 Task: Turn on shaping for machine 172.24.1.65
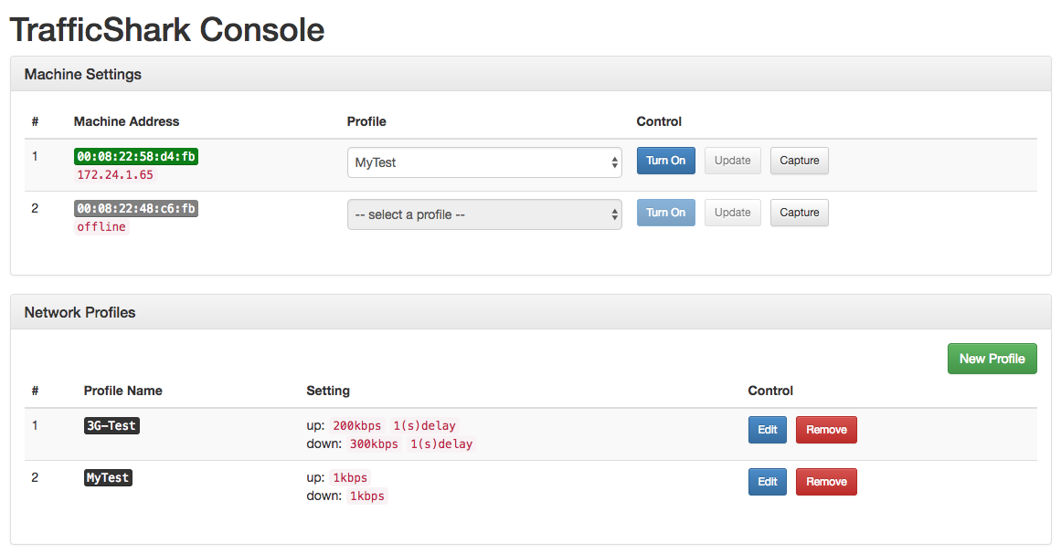click(x=665, y=161)
